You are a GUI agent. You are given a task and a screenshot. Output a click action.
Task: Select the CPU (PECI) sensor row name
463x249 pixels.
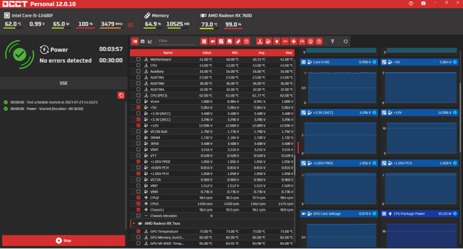[x=159, y=95]
